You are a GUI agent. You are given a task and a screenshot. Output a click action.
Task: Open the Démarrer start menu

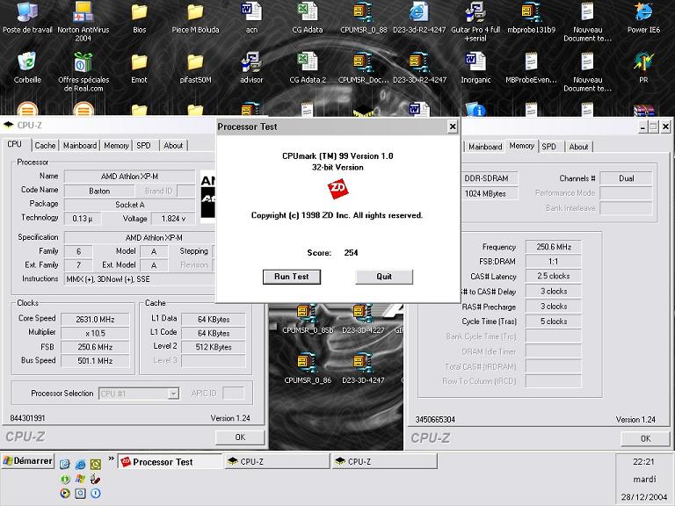point(28,461)
